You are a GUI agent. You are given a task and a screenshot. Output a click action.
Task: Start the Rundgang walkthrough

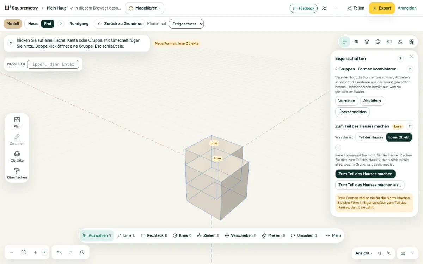coord(79,24)
